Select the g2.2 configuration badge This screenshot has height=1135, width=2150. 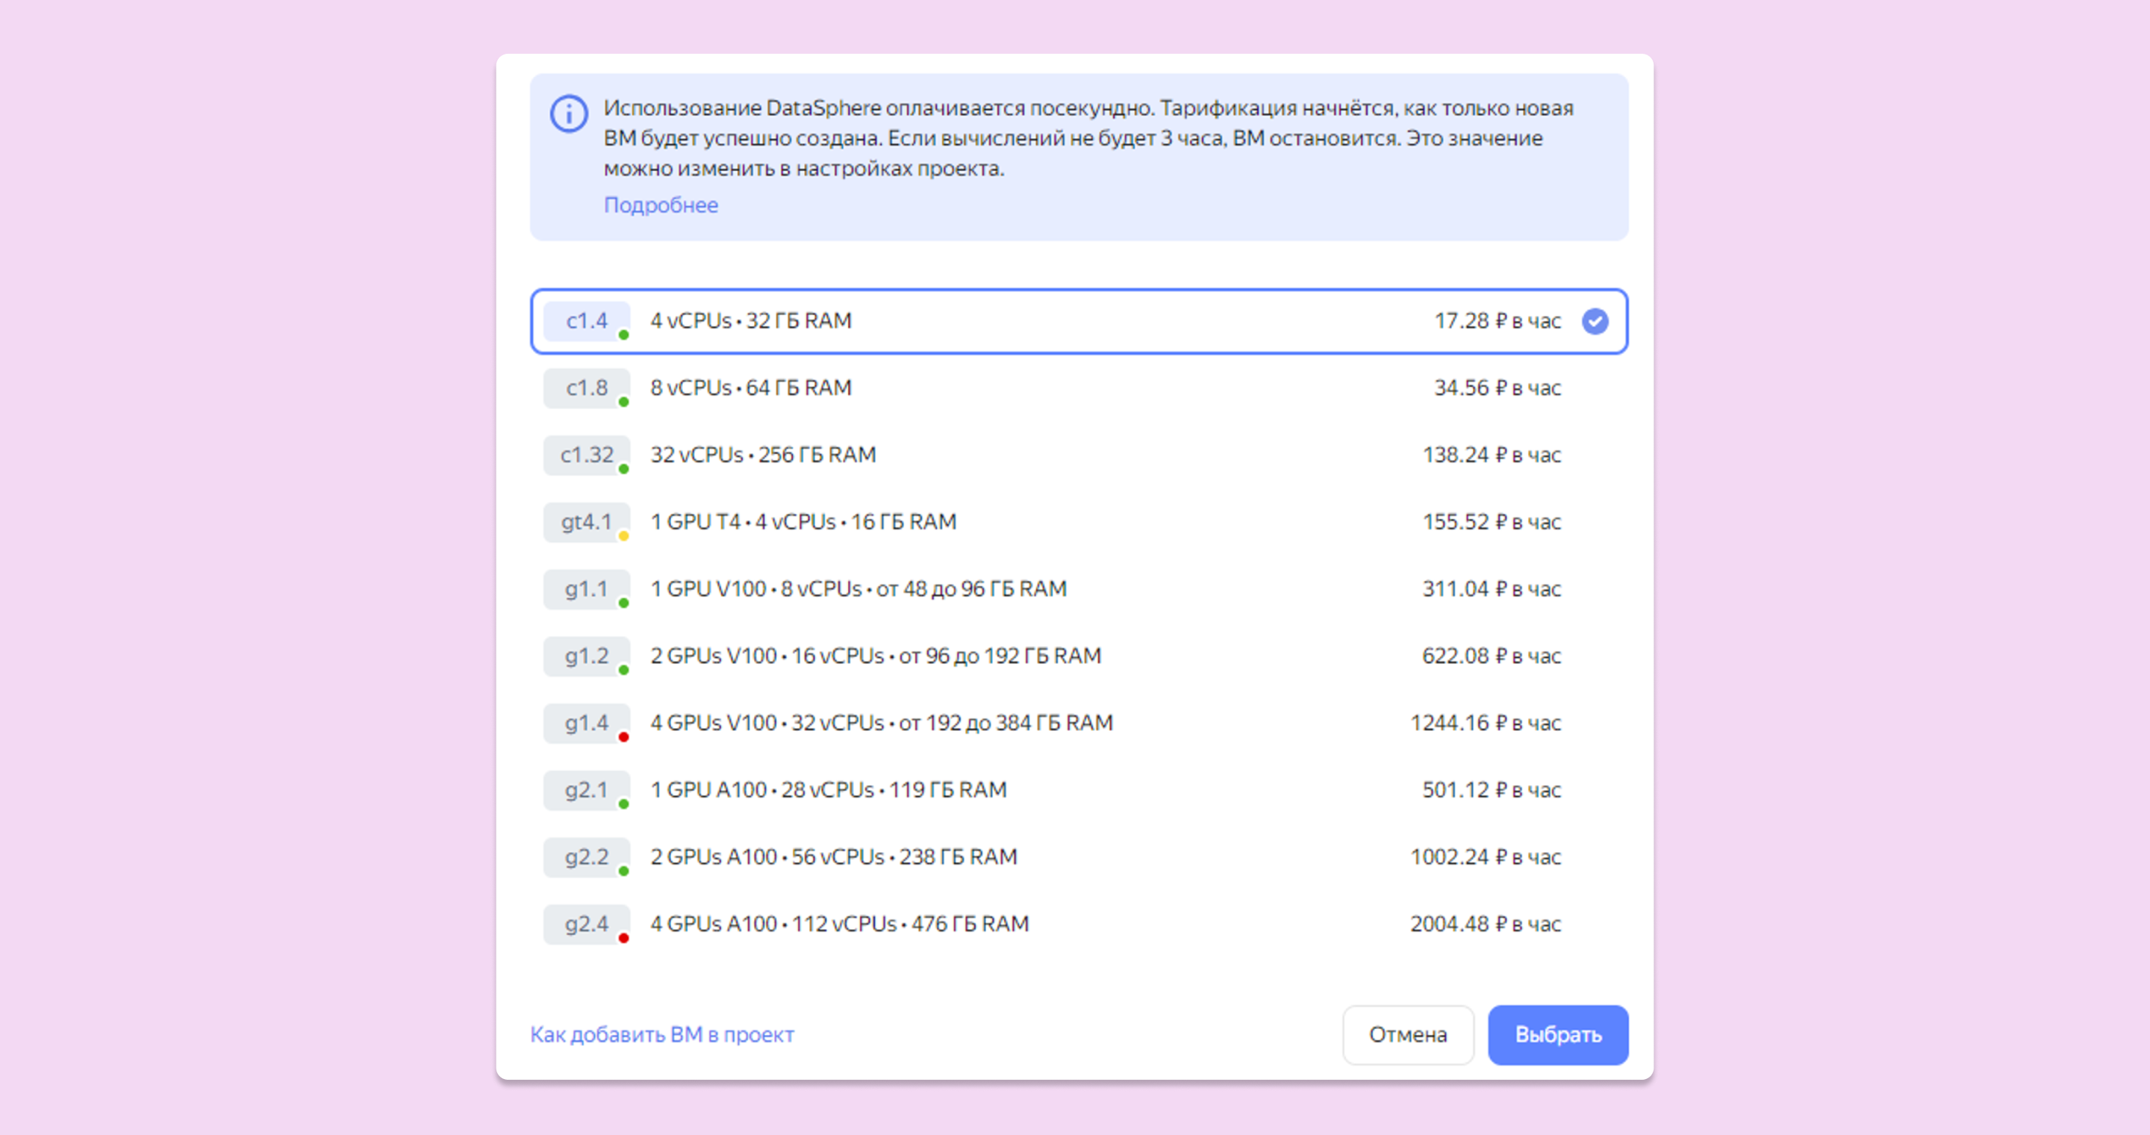click(x=587, y=857)
